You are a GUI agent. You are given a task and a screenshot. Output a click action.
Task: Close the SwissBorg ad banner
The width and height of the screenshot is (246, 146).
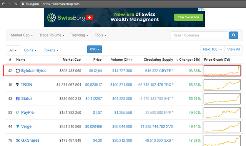coord(203,9)
